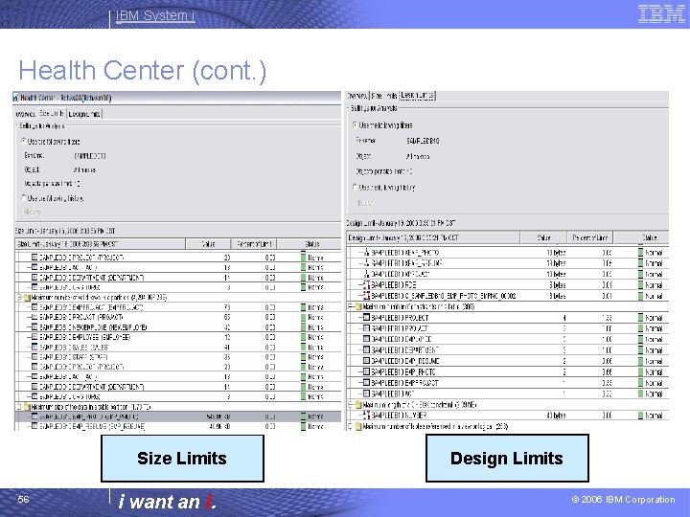Click table icon of STAFF row in Size Limits

point(34,356)
